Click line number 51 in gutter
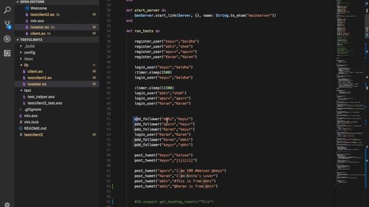 coord(108,119)
